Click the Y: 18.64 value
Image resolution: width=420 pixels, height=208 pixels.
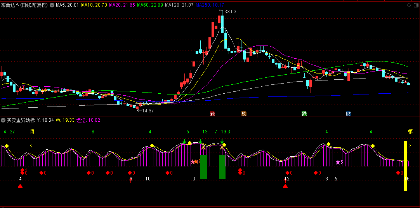coord(45,120)
